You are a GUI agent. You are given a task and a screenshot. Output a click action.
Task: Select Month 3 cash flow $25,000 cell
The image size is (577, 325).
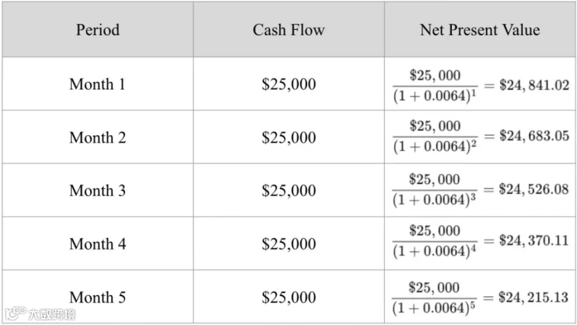(x=289, y=190)
